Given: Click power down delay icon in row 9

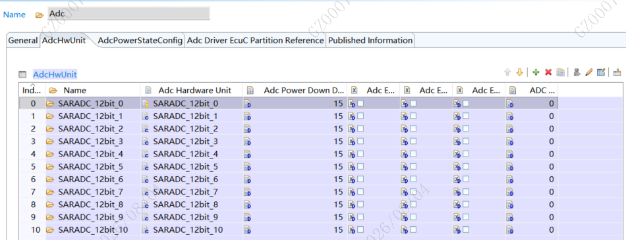Looking at the screenshot, I should 248,218.
